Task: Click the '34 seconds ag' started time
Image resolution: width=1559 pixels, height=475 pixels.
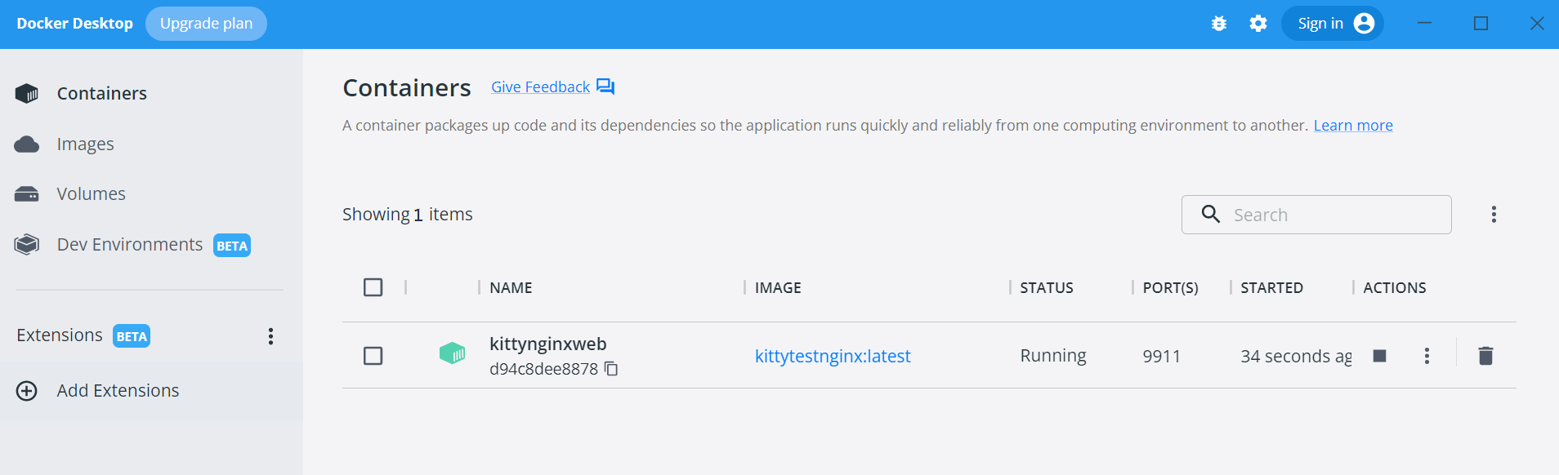Action: (1296, 357)
